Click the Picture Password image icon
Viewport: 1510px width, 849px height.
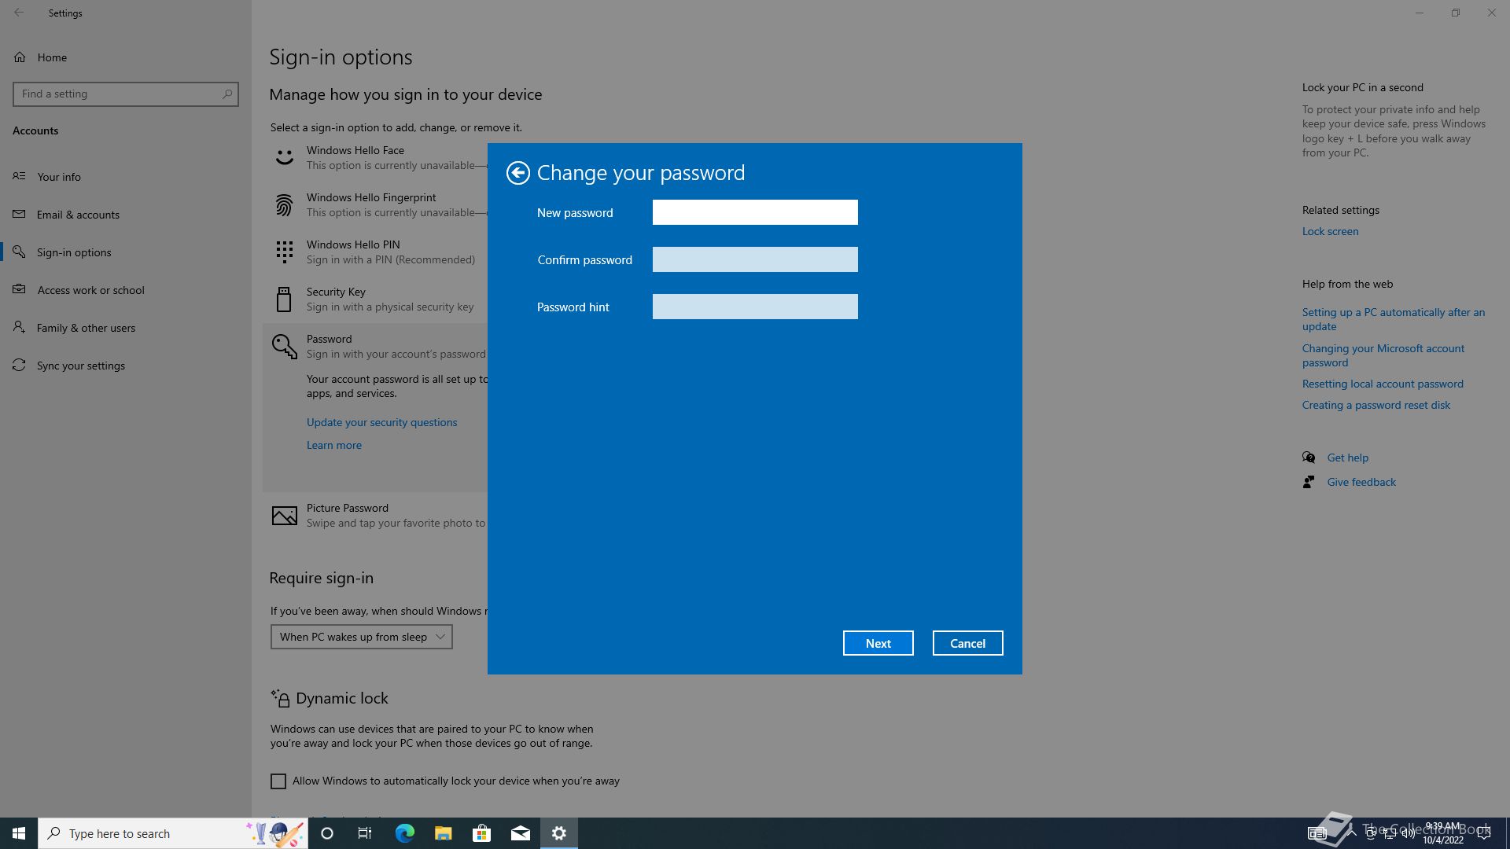[x=284, y=516]
